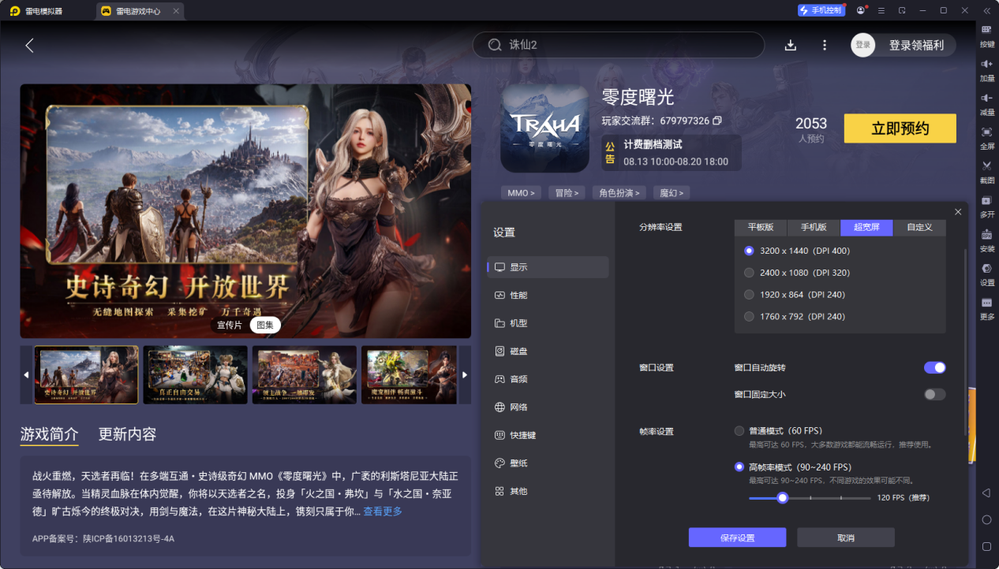Toggle 窗口固定大小 switch
This screenshot has height=569, width=999.
[x=934, y=394]
